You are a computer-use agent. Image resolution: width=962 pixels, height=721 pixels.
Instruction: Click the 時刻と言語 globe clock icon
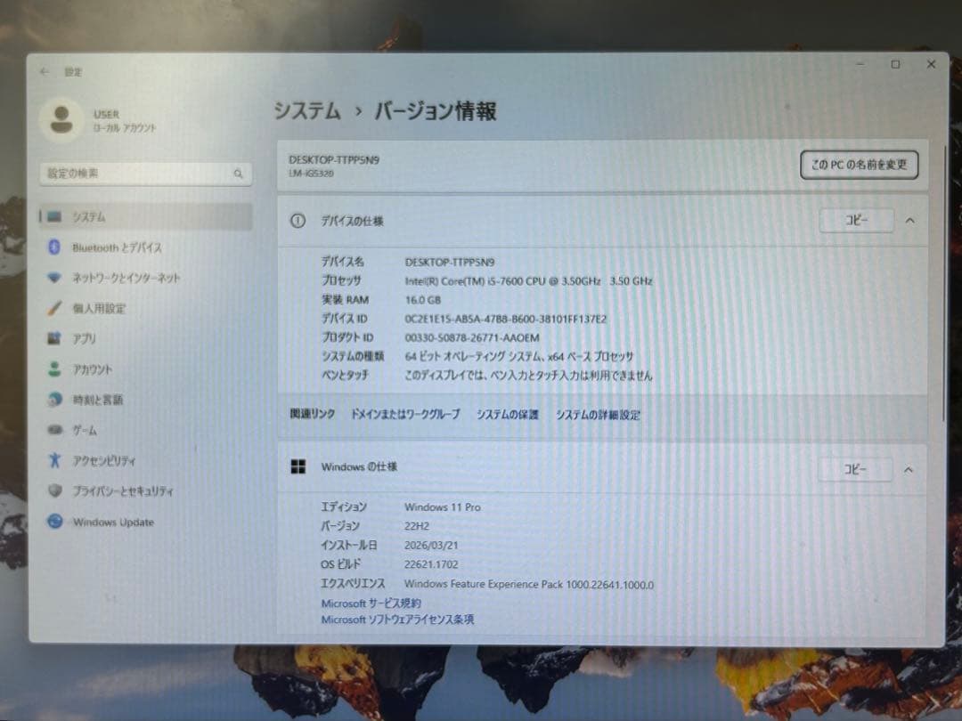[54, 400]
